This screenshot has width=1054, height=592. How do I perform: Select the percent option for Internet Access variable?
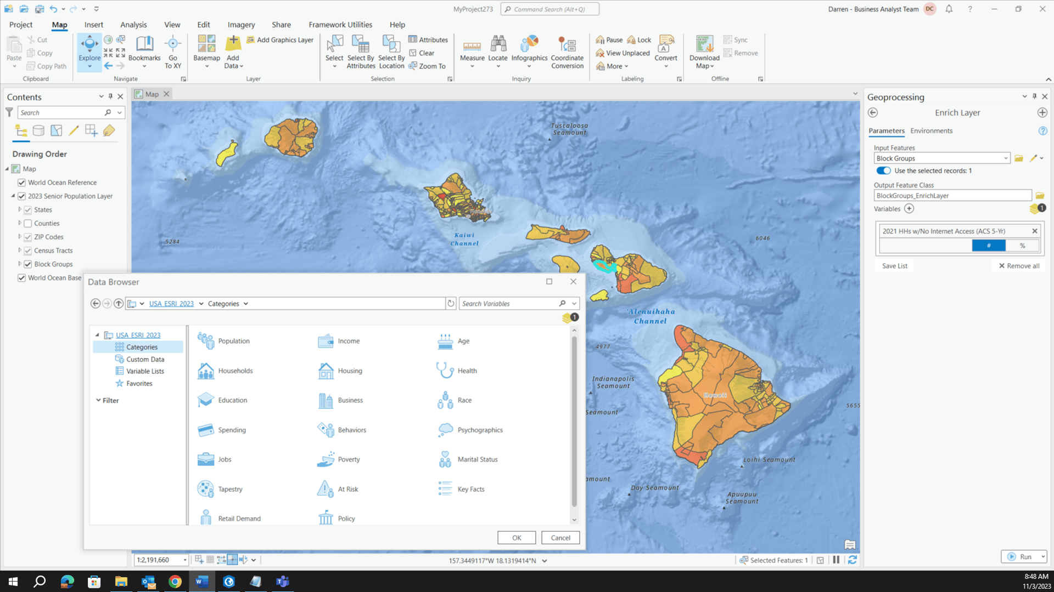(x=1023, y=245)
